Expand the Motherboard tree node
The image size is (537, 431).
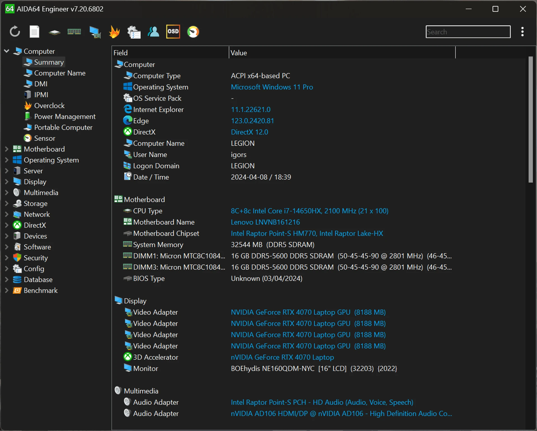[x=7, y=149]
